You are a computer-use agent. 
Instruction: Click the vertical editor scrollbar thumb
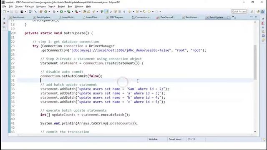click(x=255, y=62)
